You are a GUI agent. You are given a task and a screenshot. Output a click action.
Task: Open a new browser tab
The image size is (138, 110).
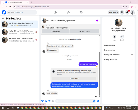[x=31, y=2]
